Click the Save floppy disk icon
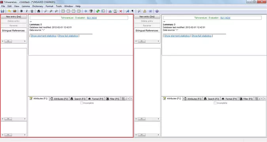267x142 pixels. click(x=2, y=11)
